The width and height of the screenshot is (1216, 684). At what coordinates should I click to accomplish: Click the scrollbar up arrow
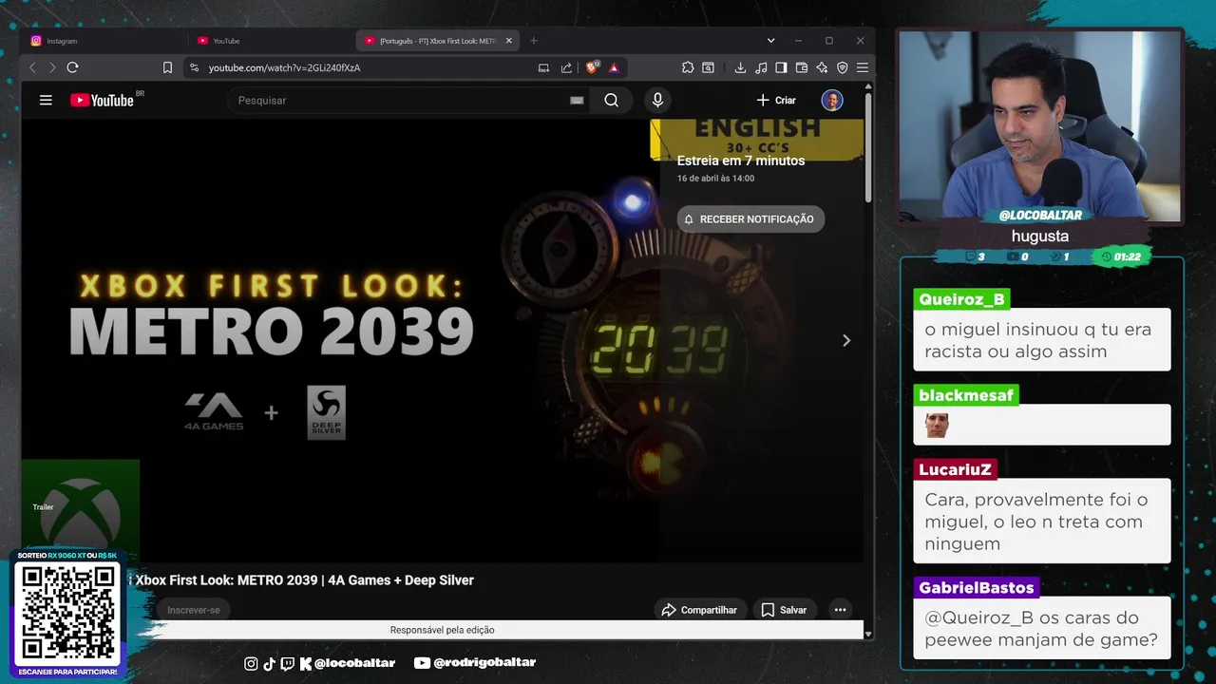[x=868, y=88]
